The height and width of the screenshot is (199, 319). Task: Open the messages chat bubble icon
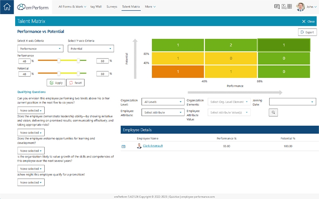pyautogui.click(x=277, y=7)
